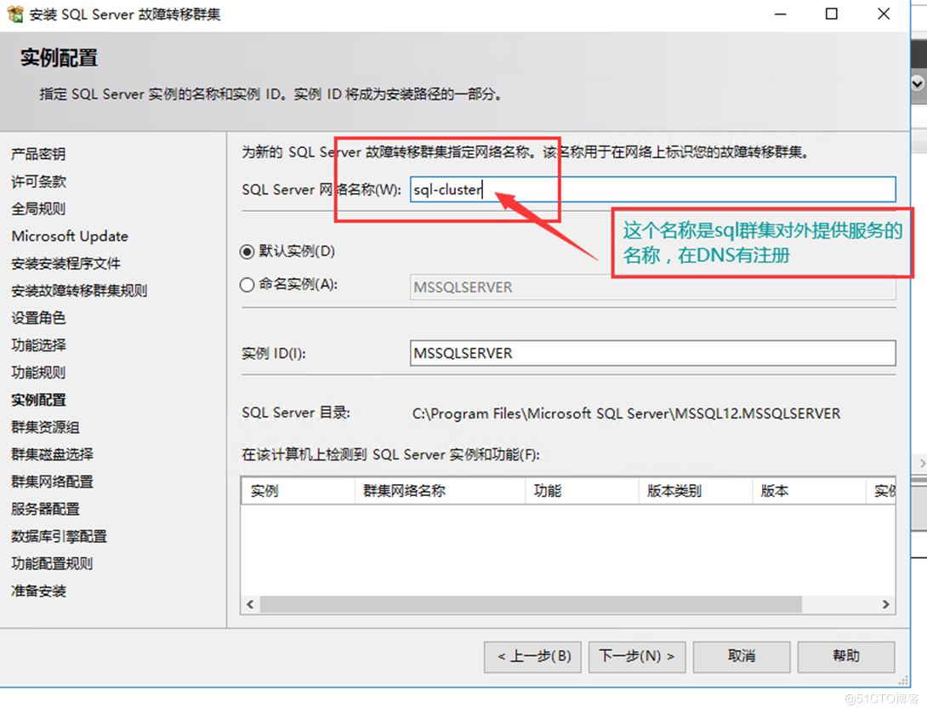The height and width of the screenshot is (713, 927).
Task: Select Microsoft Update in the sidebar
Action: click(x=70, y=236)
